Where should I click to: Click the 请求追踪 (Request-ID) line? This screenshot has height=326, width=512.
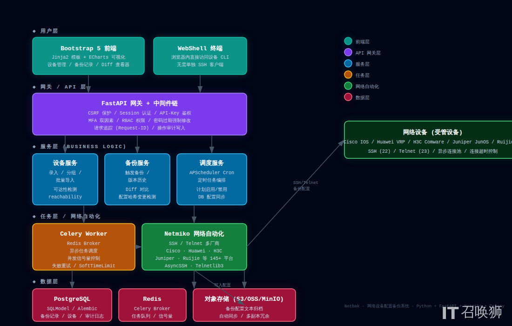point(140,128)
